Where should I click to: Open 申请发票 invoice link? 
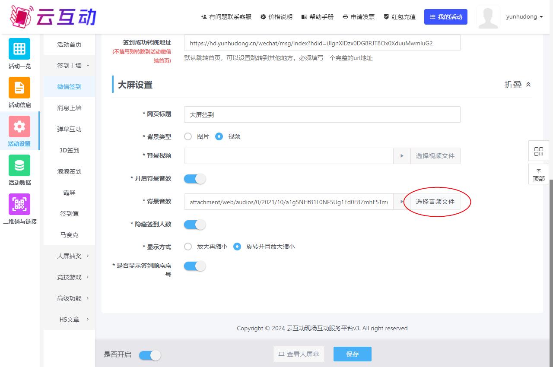point(359,17)
